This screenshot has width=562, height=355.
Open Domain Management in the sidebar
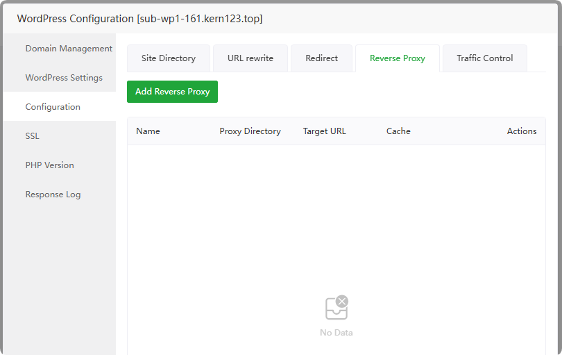(60, 48)
